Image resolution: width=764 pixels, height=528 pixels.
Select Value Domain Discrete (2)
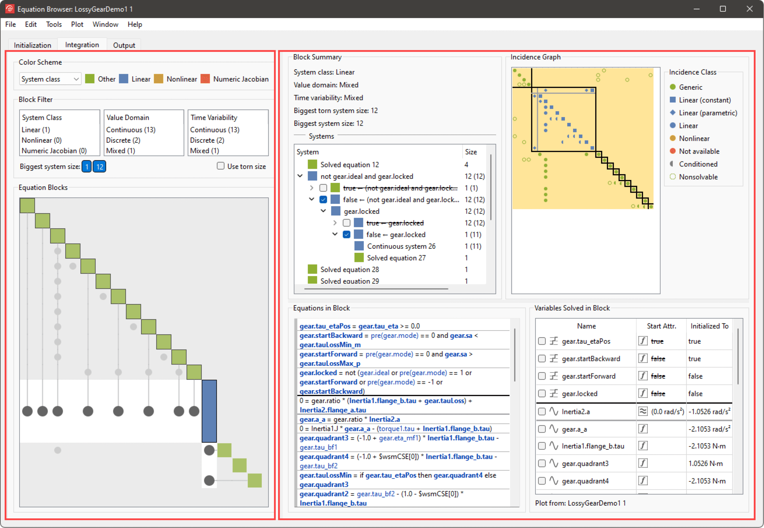[123, 140]
